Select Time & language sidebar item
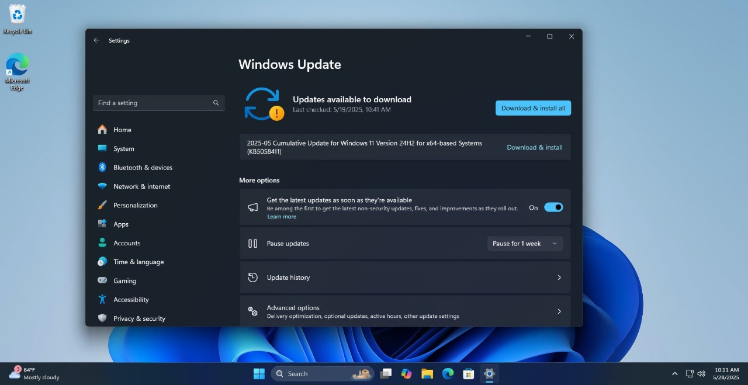 [138, 262]
